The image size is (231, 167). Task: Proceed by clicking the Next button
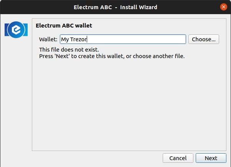(211, 158)
